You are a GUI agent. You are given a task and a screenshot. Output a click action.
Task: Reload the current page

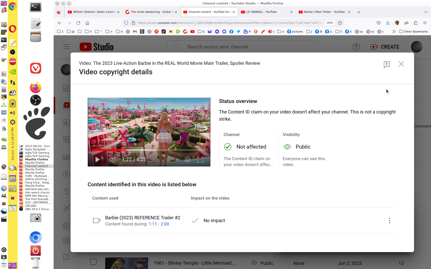pyautogui.click(x=78, y=23)
